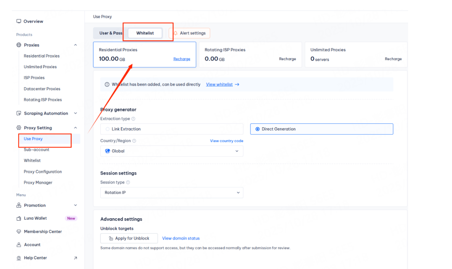Click the Luna Wallet icon
Image resolution: width=452 pixels, height=269 pixels.
pyautogui.click(x=19, y=219)
